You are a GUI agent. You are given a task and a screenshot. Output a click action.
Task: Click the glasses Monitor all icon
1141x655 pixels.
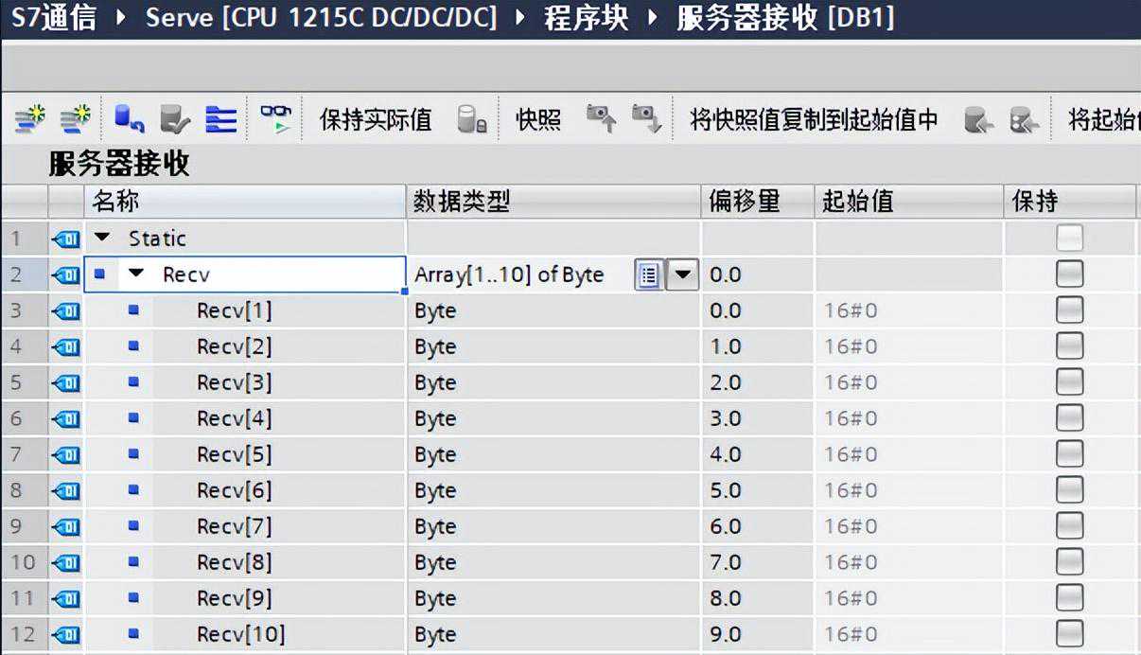click(x=275, y=119)
